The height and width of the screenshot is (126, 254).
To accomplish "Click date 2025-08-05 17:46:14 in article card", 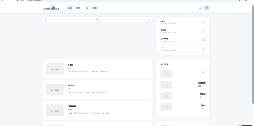I will 82,71.
